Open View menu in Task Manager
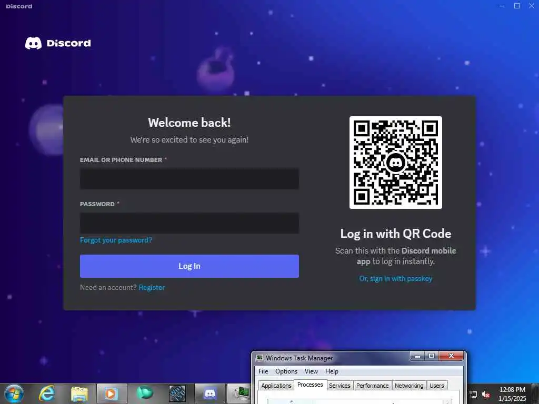 click(311, 371)
